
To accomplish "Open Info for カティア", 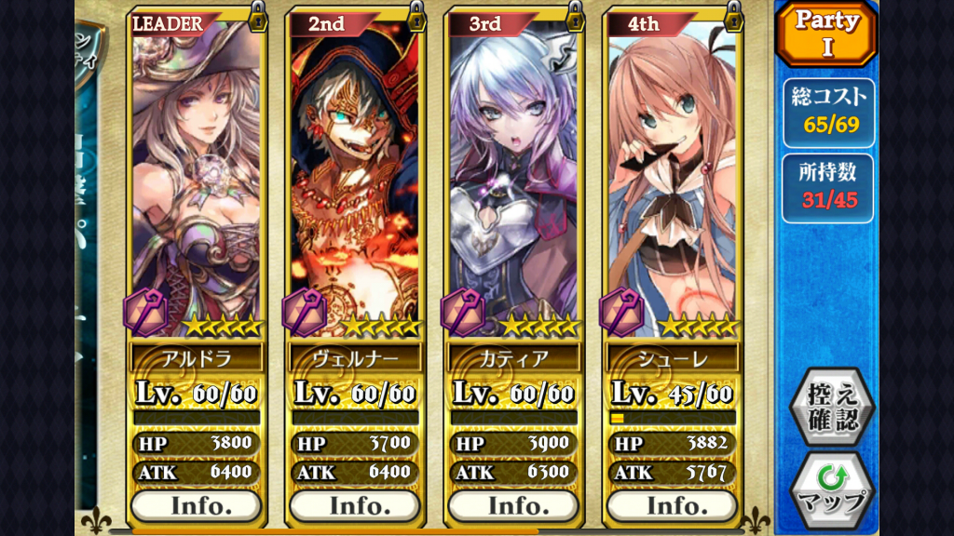I will coord(513,505).
